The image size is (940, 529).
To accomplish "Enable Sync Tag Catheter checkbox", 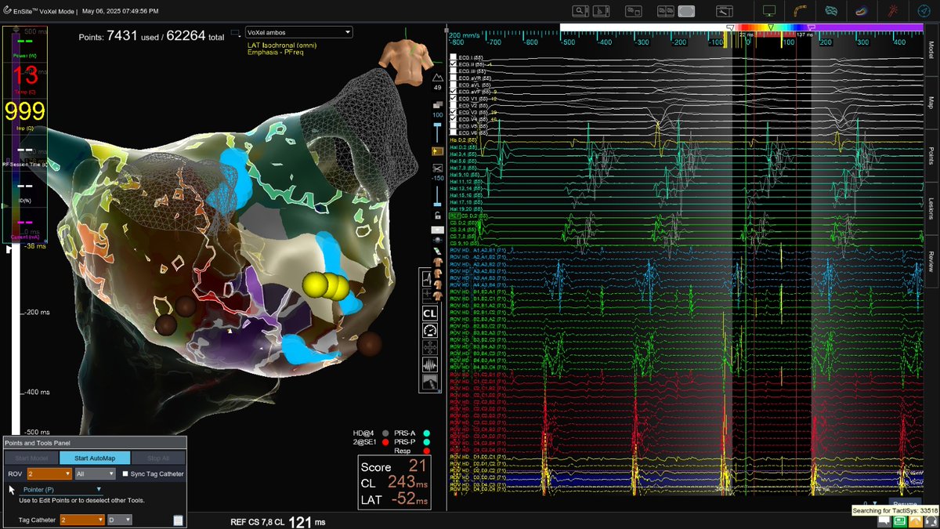I will (125, 474).
